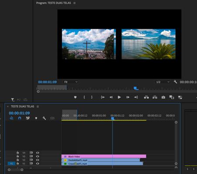Click the blue timecode 00:00:01:09 in timeline
This screenshot has width=197, height=174.
pyautogui.click(x=19, y=113)
